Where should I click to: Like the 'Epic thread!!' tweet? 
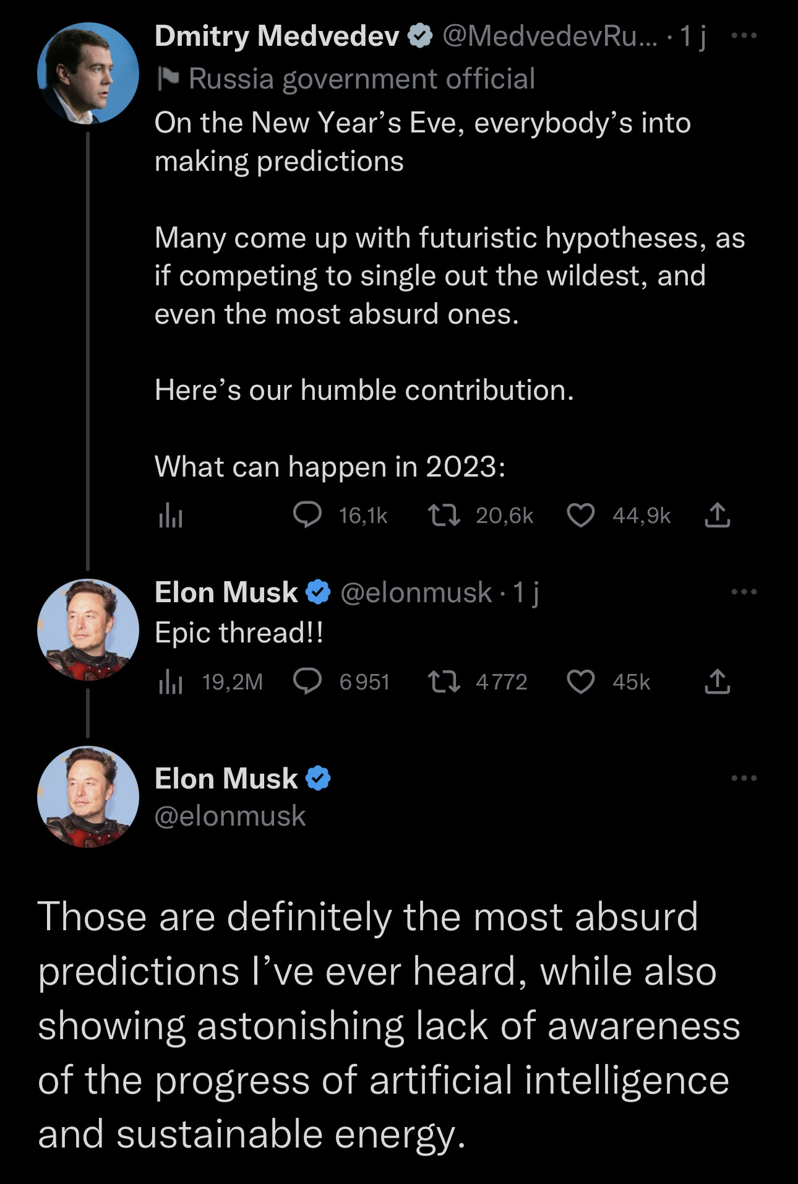580,681
